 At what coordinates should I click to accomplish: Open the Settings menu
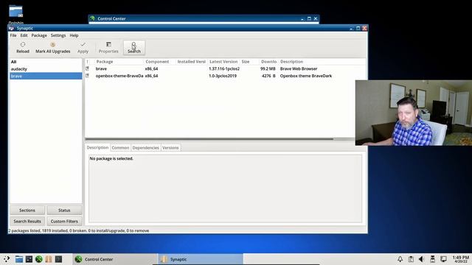click(x=58, y=35)
